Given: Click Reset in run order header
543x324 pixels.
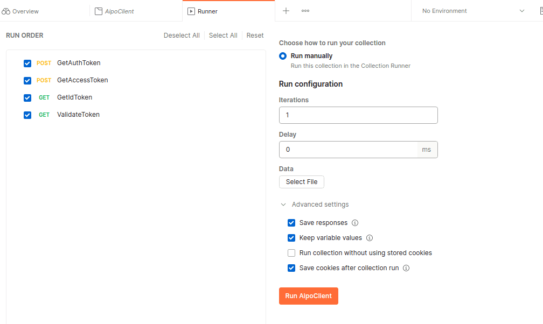Looking at the screenshot, I should click(255, 36).
